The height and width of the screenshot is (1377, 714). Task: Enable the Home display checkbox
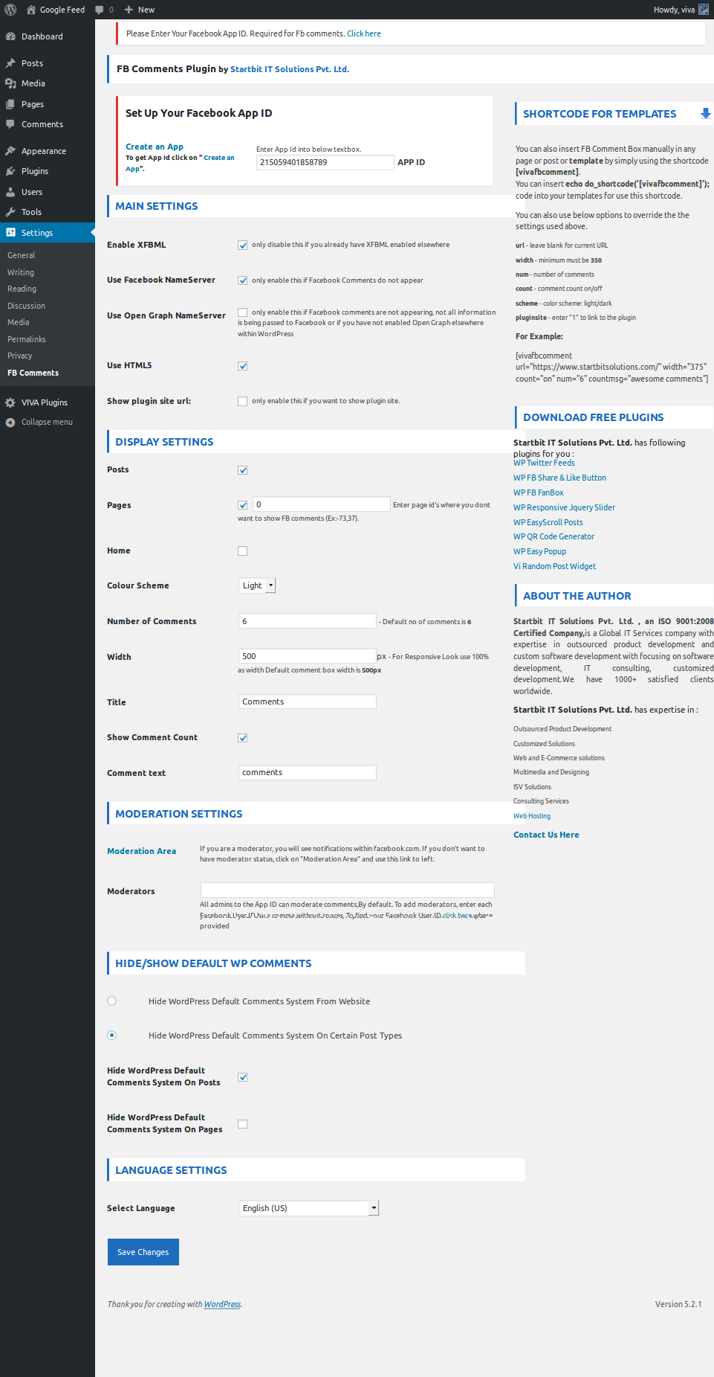(242, 551)
